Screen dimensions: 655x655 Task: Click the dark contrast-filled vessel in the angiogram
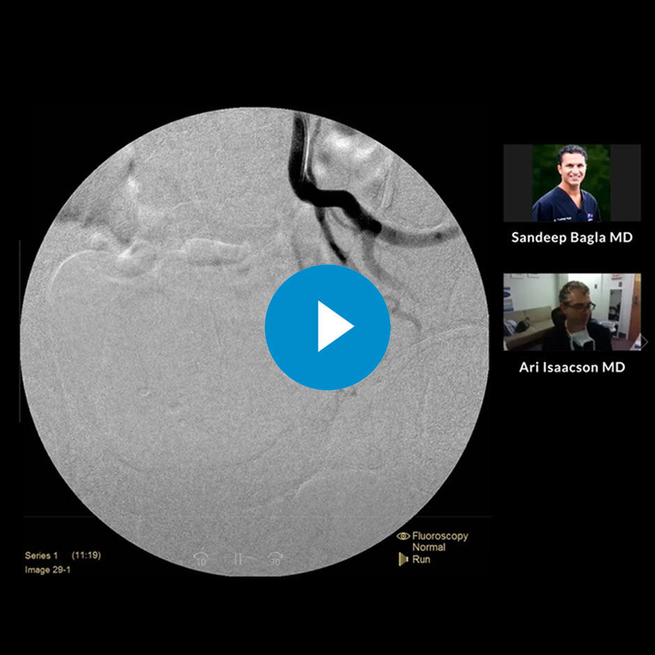tap(305, 160)
